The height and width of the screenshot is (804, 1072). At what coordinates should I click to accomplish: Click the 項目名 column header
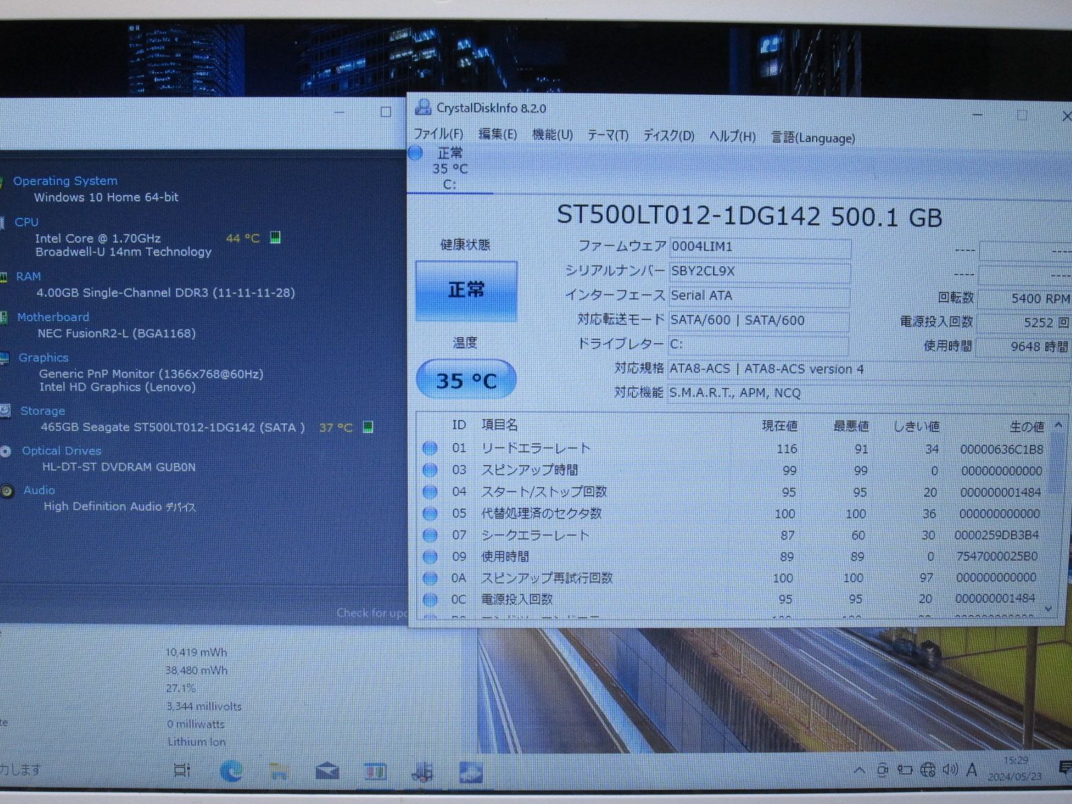500,425
